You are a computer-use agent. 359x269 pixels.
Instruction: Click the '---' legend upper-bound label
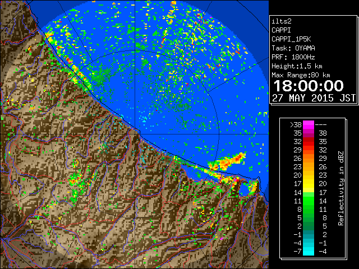[x=321, y=124]
